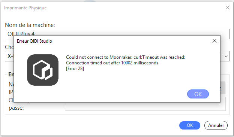This screenshot has width=234, height=137.
Task: Close the Erreur QIDI Studio dialog
Action: [214, 41]
